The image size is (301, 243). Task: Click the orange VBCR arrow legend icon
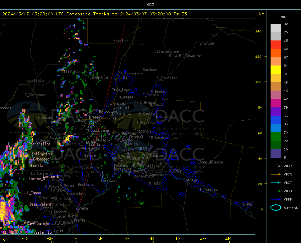(x=276, y=174)
